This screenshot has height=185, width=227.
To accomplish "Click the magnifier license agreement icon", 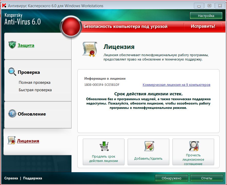I will pyautogui.click(x=194, y=146).
